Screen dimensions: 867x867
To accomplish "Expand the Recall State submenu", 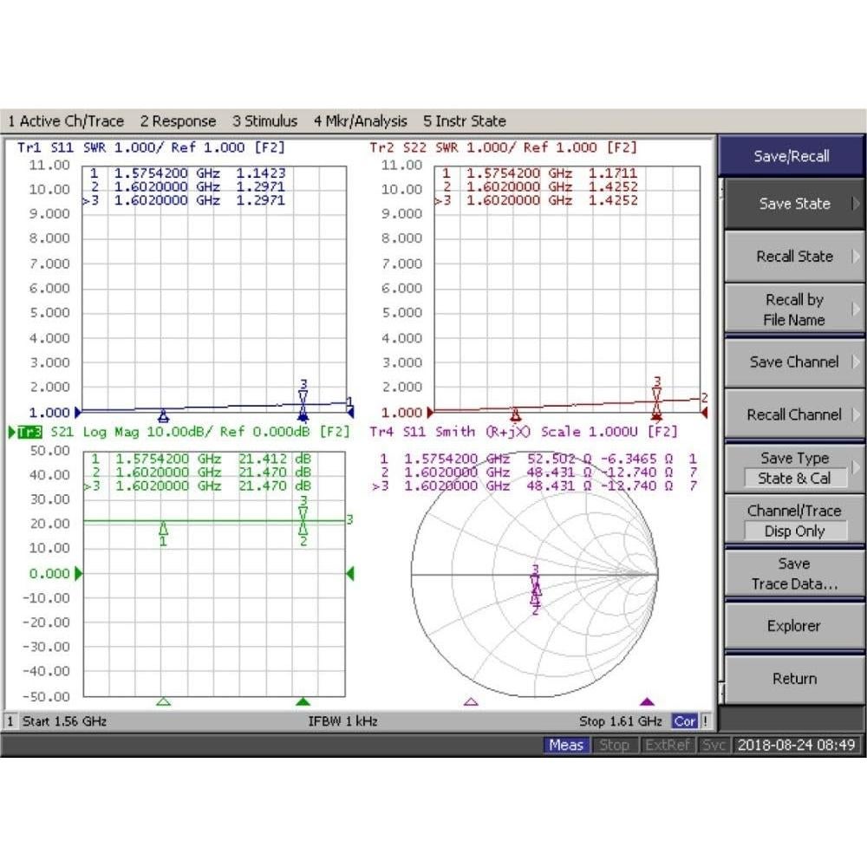I will (793, 257).
